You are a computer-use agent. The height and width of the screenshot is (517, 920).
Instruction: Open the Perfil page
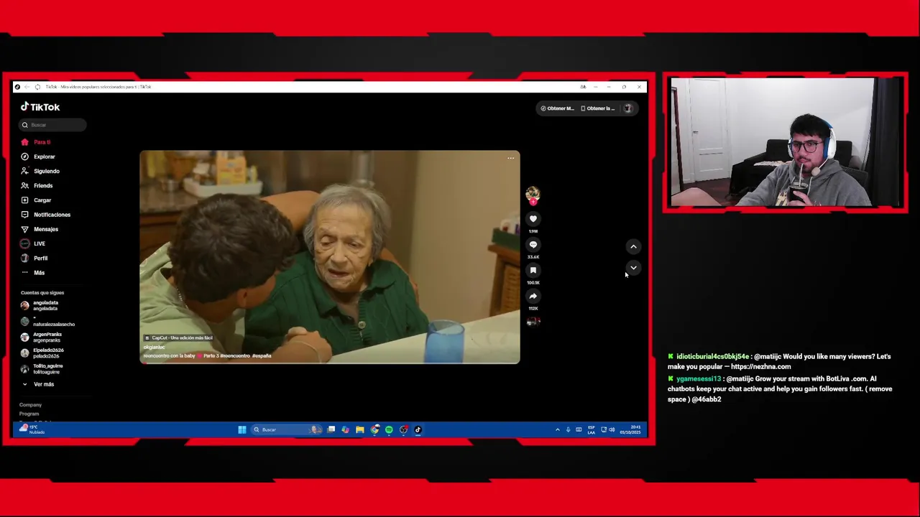[x=34, y=258]
